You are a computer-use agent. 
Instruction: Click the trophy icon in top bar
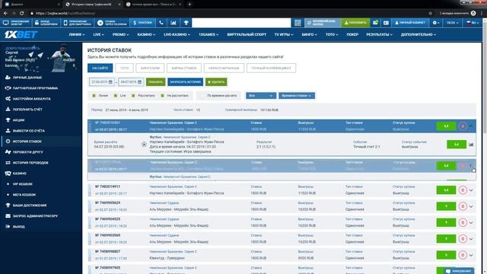click(x=186, y=23)
